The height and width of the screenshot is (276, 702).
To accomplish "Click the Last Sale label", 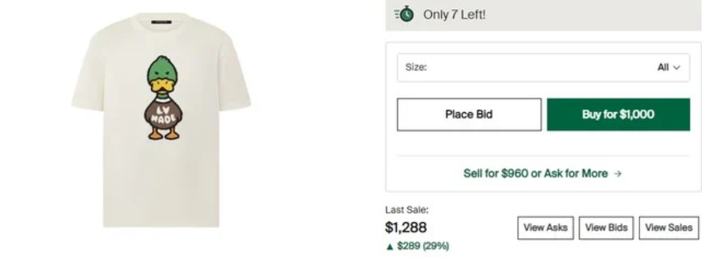I will pyautogui.click(x=407, y=210).
